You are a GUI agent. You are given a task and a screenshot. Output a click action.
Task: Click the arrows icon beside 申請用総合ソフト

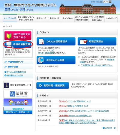point(6,62)
